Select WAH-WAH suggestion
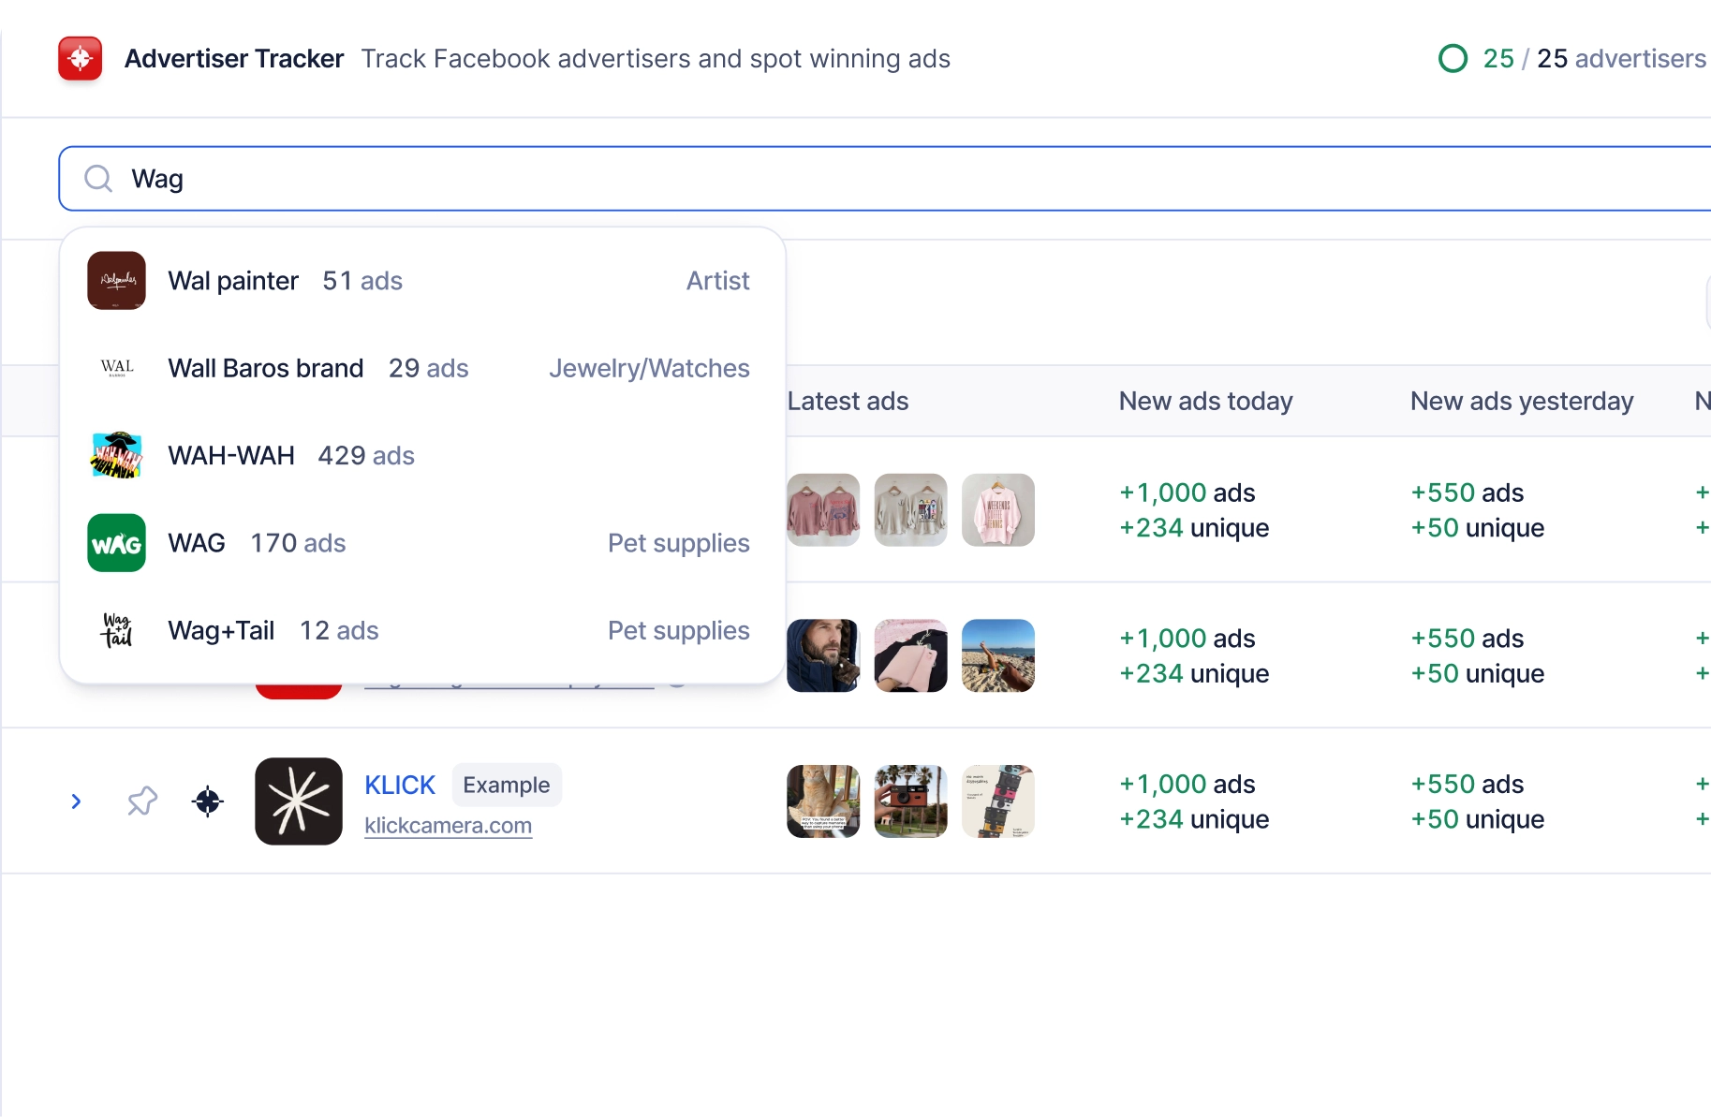This screenshot has height=1117, width=1711. tap(422, 456)
